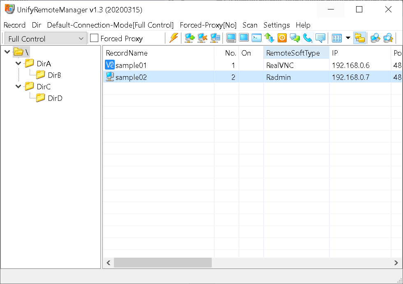Open the view mode dropdown arrow
Viewport: 403px width, 284px height.
tap(348, 38)
